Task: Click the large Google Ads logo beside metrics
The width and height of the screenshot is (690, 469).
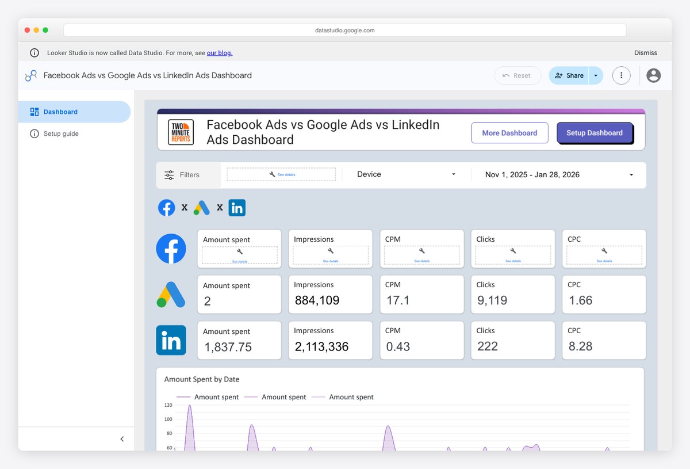Action: pos(171,295)
